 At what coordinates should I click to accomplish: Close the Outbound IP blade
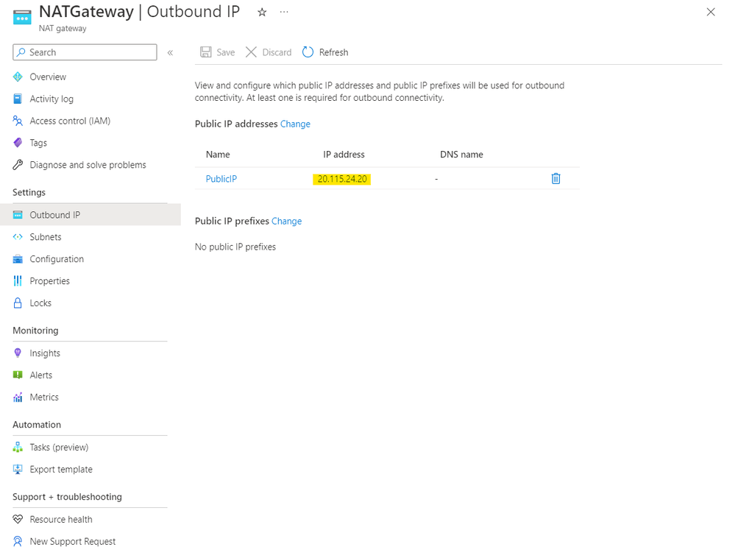711,13
